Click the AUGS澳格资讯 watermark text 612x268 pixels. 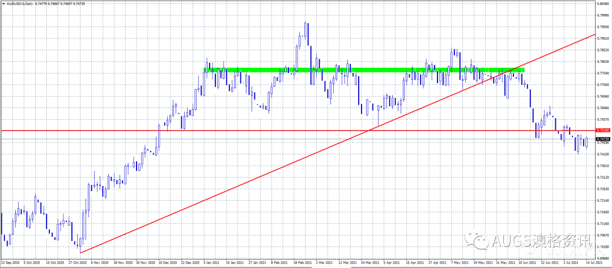[x=541, y=242]
